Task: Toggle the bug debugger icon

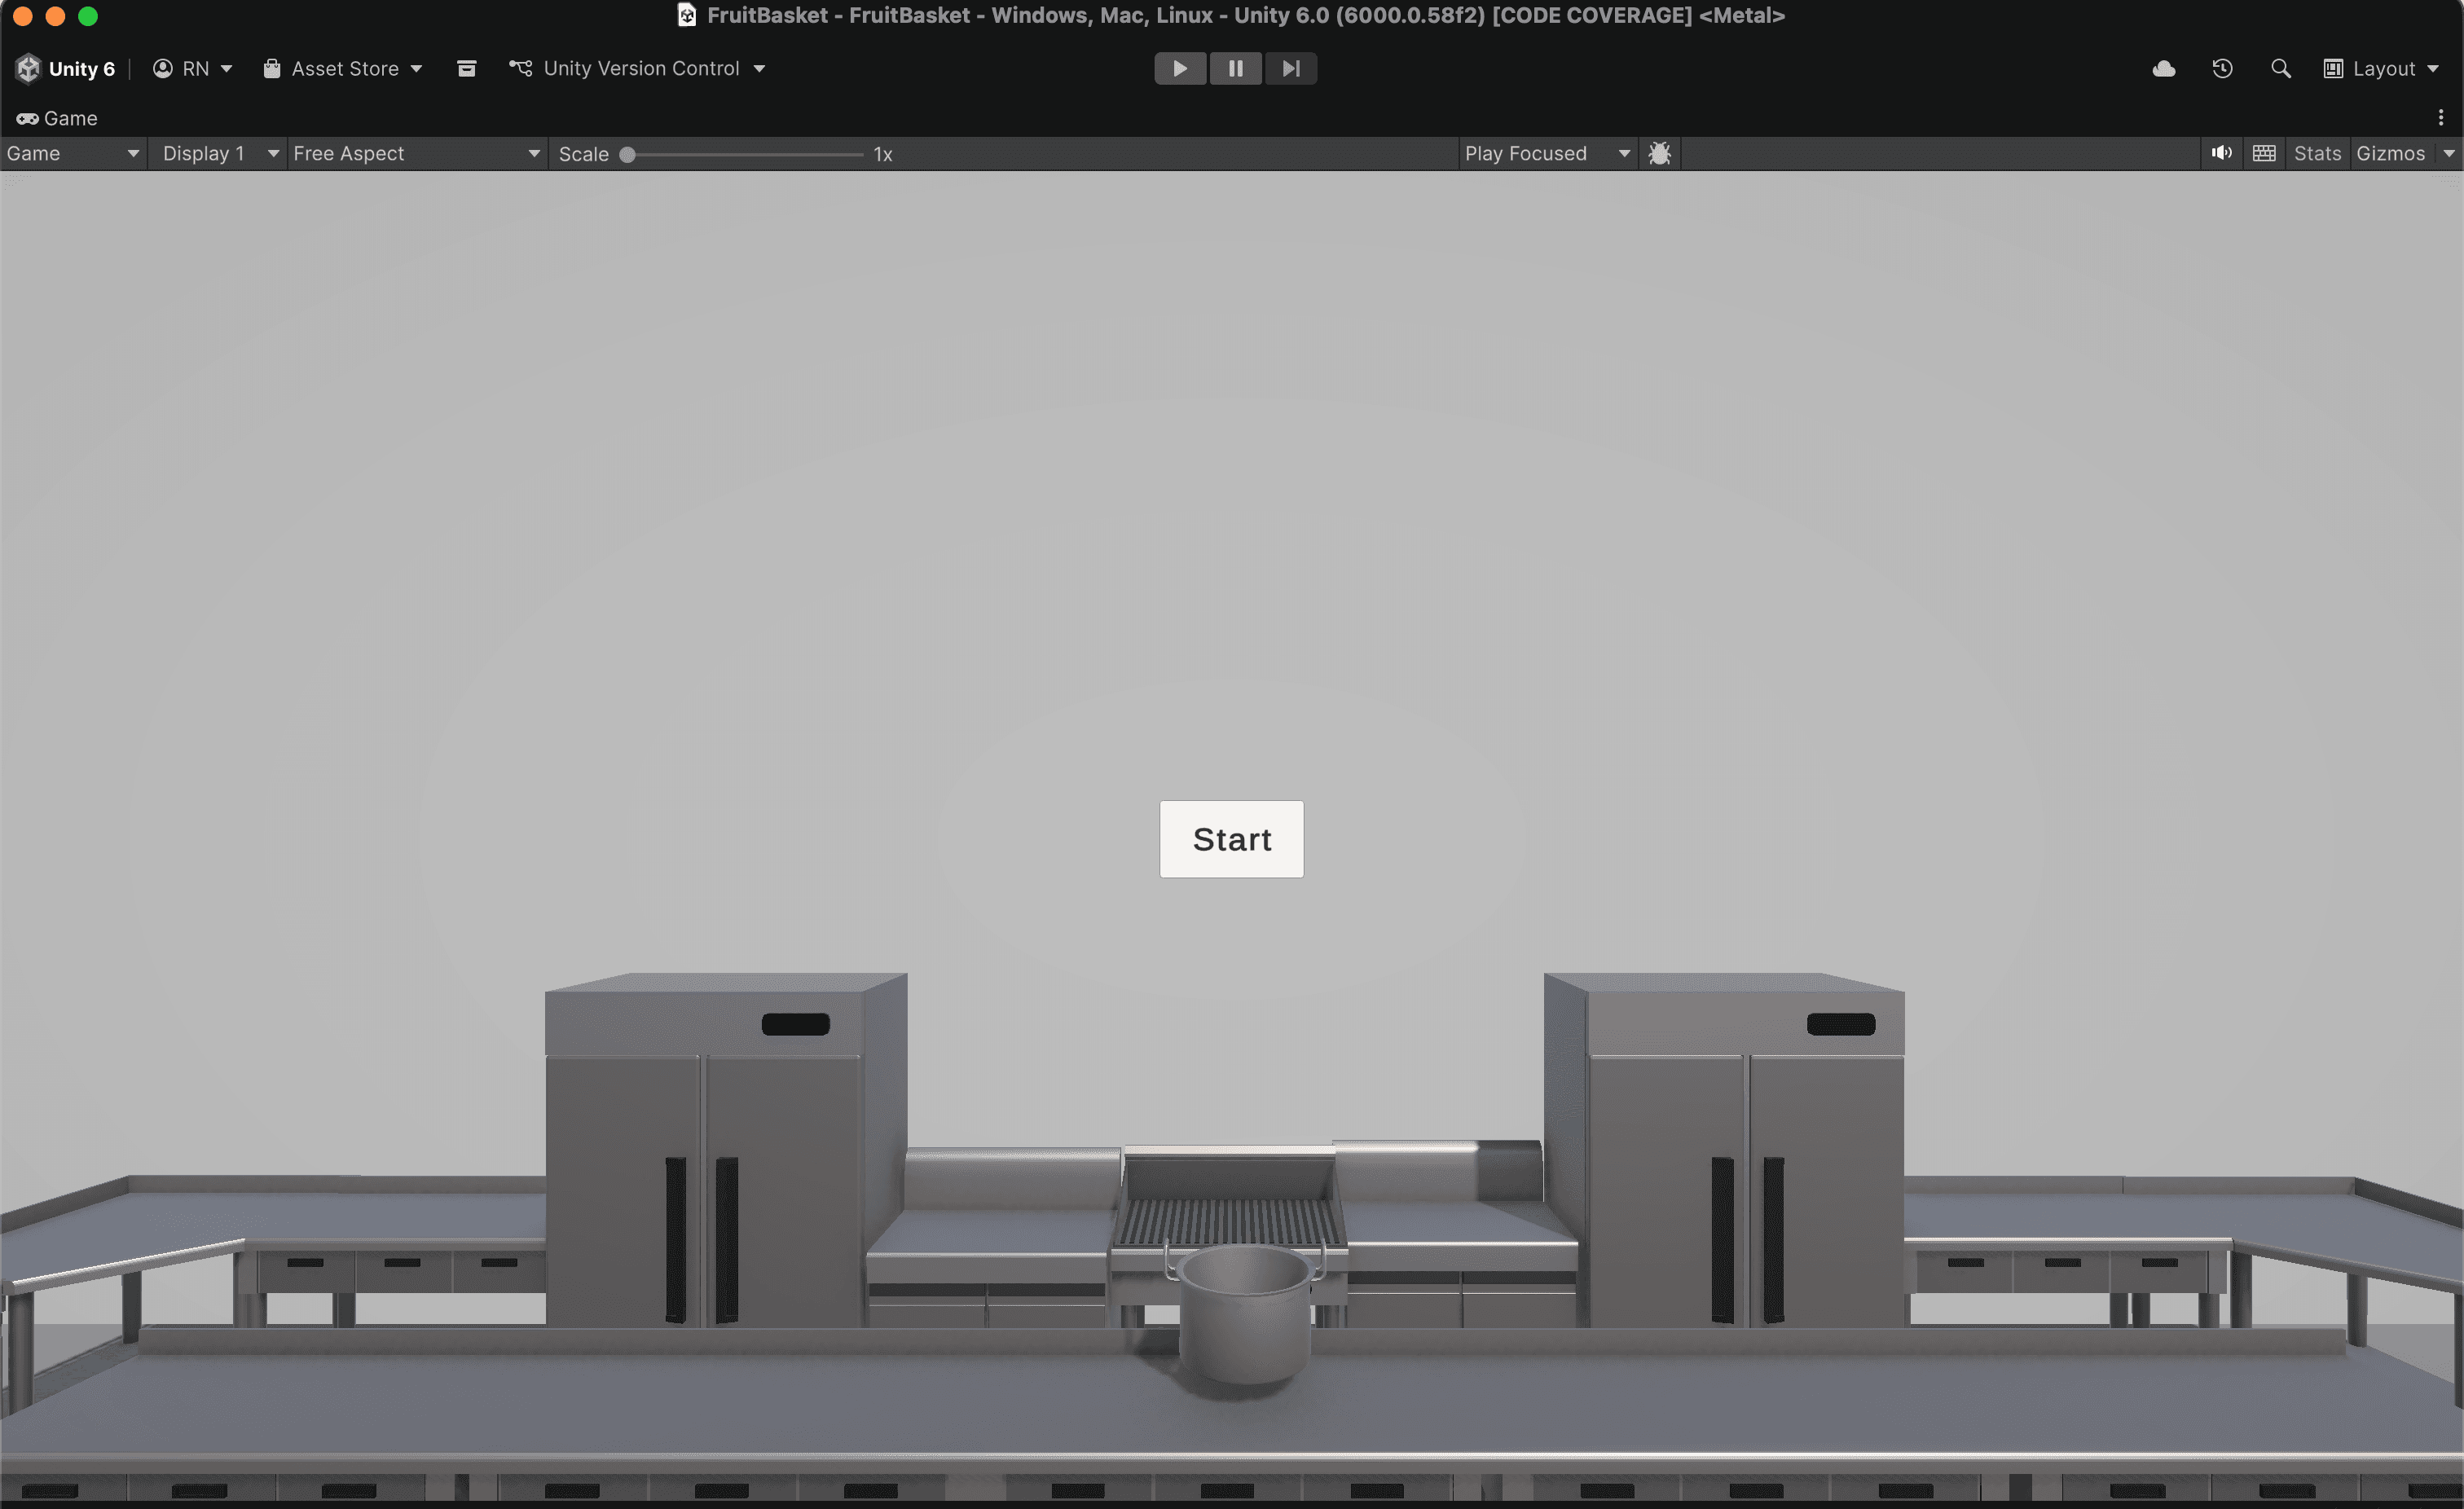Action: point(1659,153)
